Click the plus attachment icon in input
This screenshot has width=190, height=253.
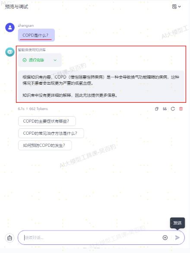coord(165,237)
